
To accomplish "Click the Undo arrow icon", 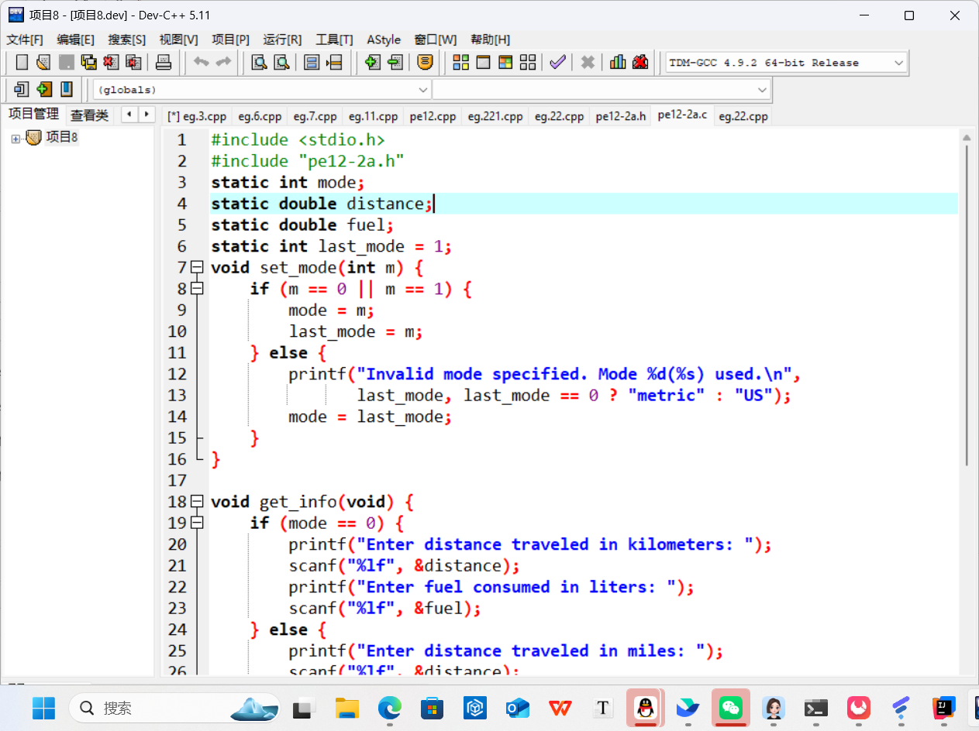I will pyautogui.click(x=202, y=63).
